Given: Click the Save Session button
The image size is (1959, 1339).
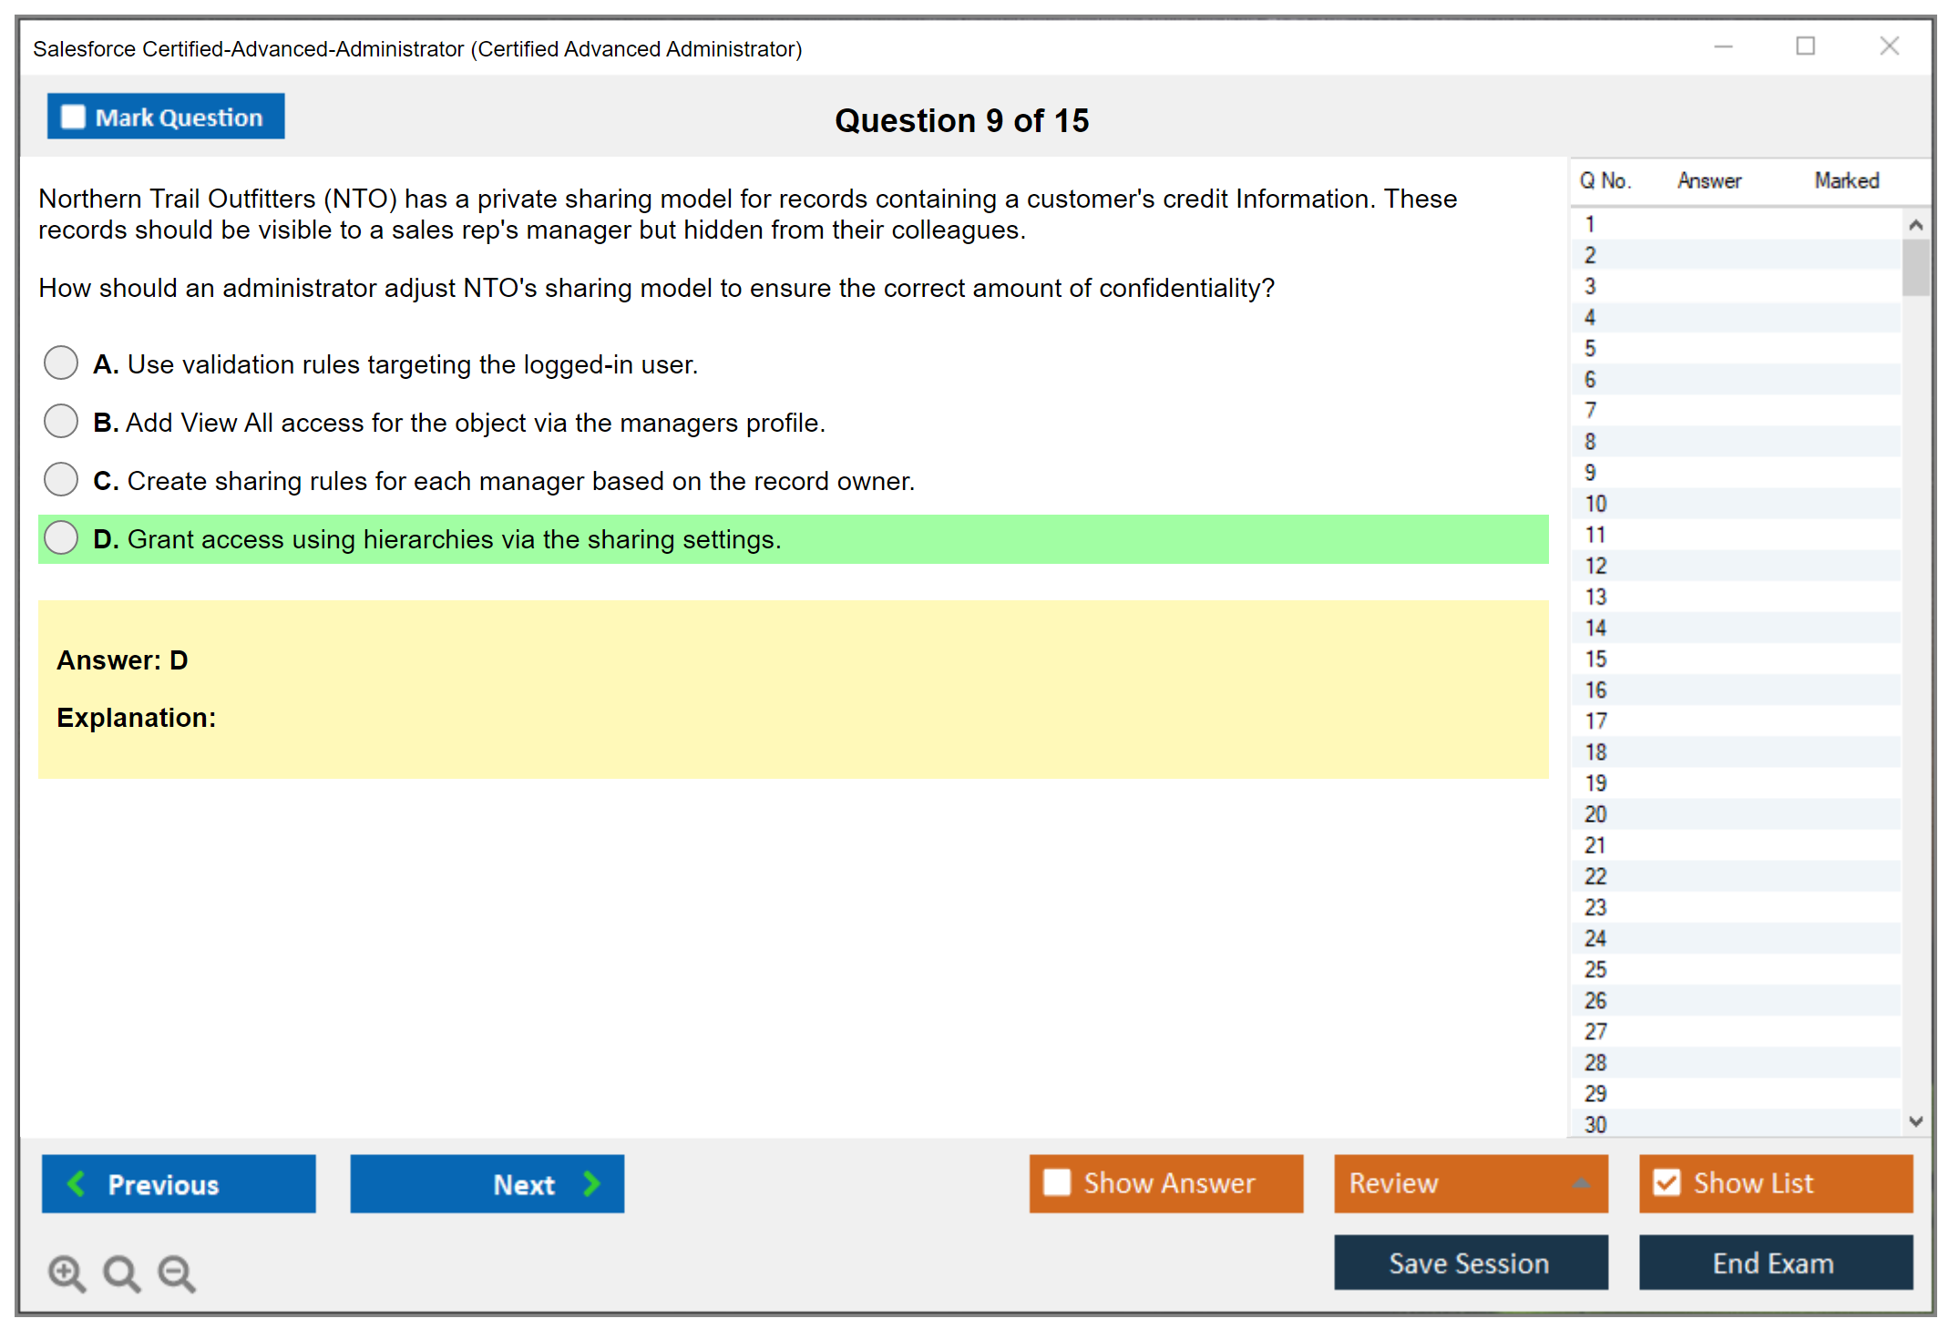Looking at the screenshot, I should pos(1470,1262).
